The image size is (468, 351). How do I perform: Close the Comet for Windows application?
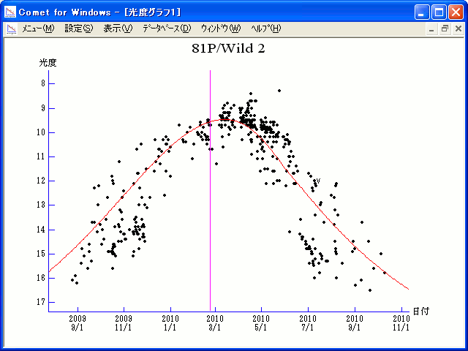(456, 12)
